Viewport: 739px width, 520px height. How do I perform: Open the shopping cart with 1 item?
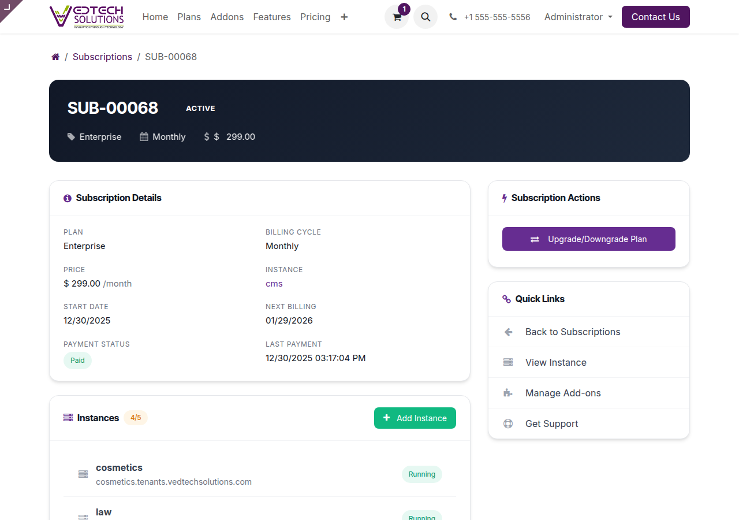pos(397,17)
